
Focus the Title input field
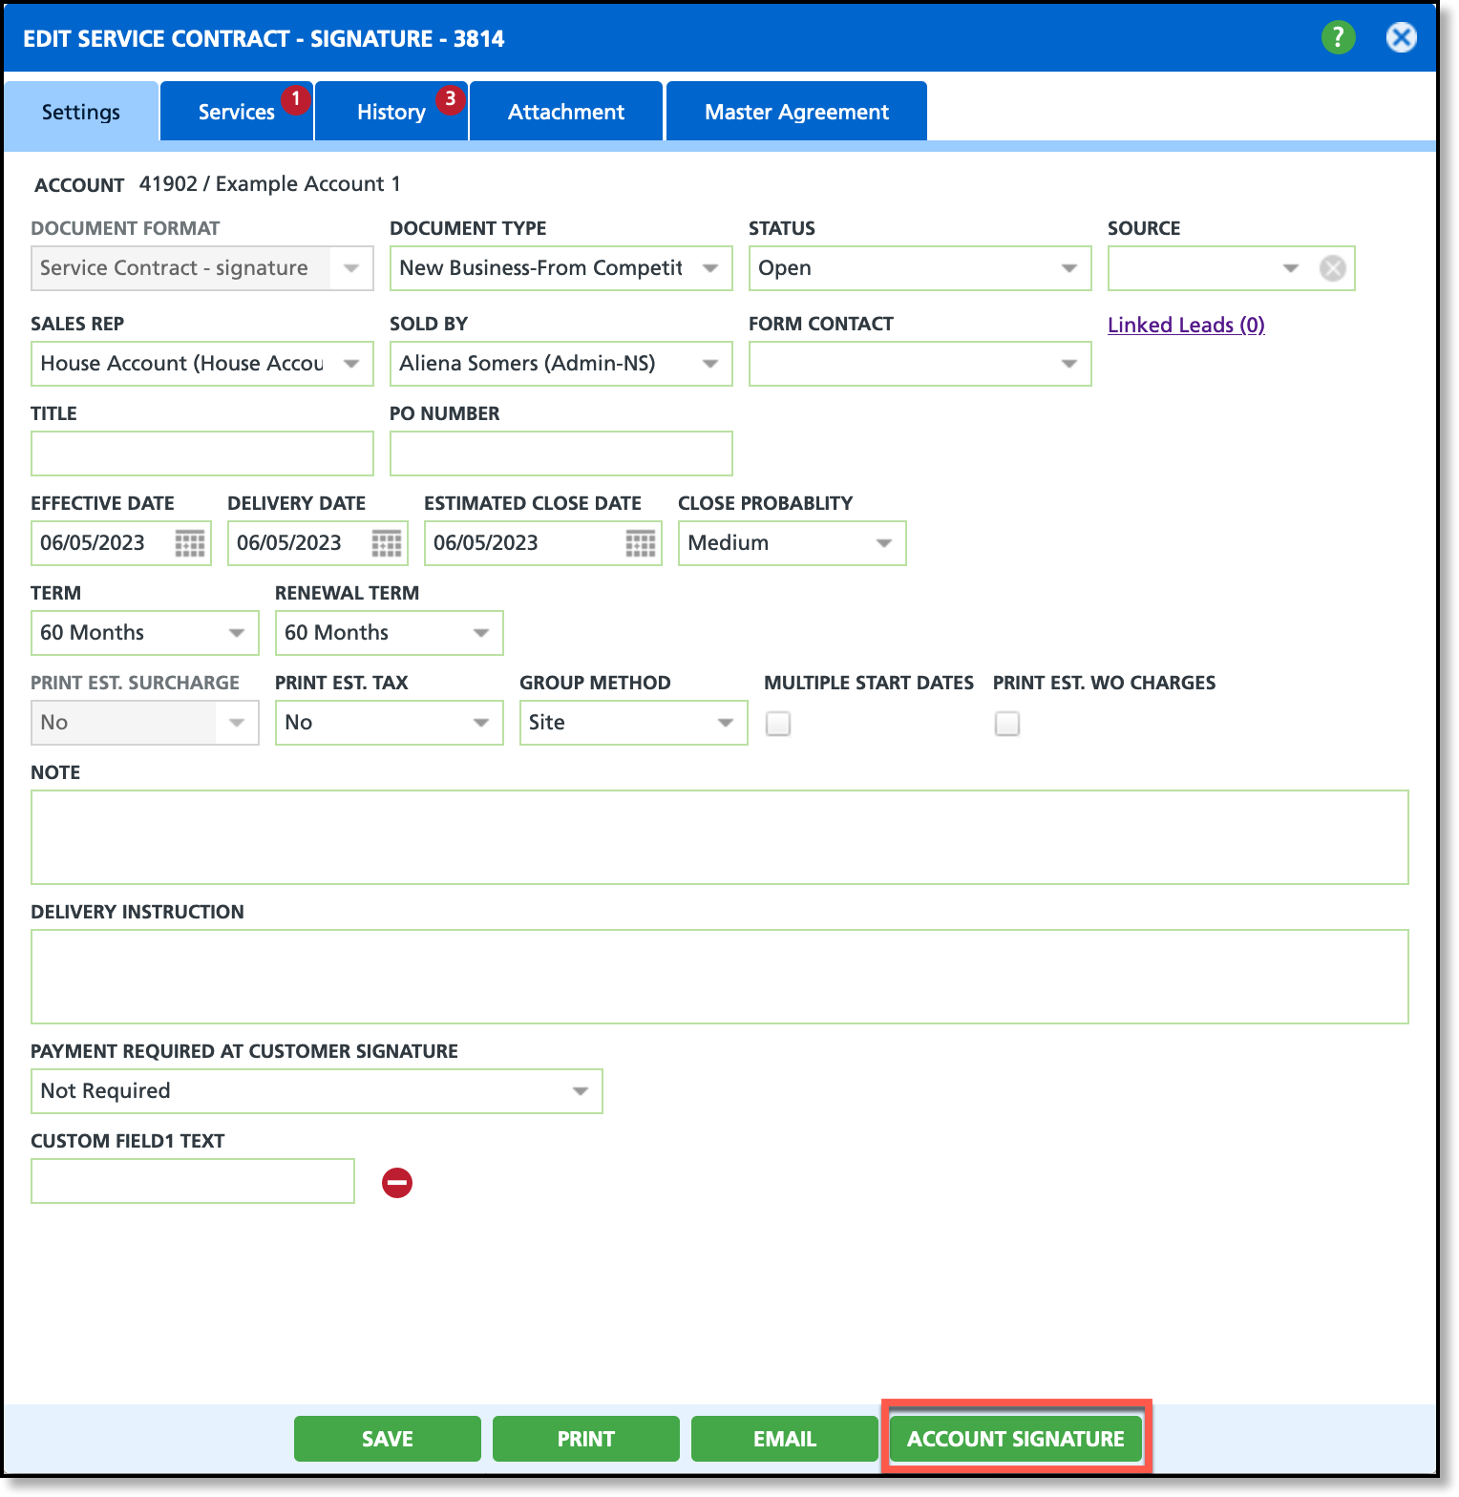(x=201, y=453)
